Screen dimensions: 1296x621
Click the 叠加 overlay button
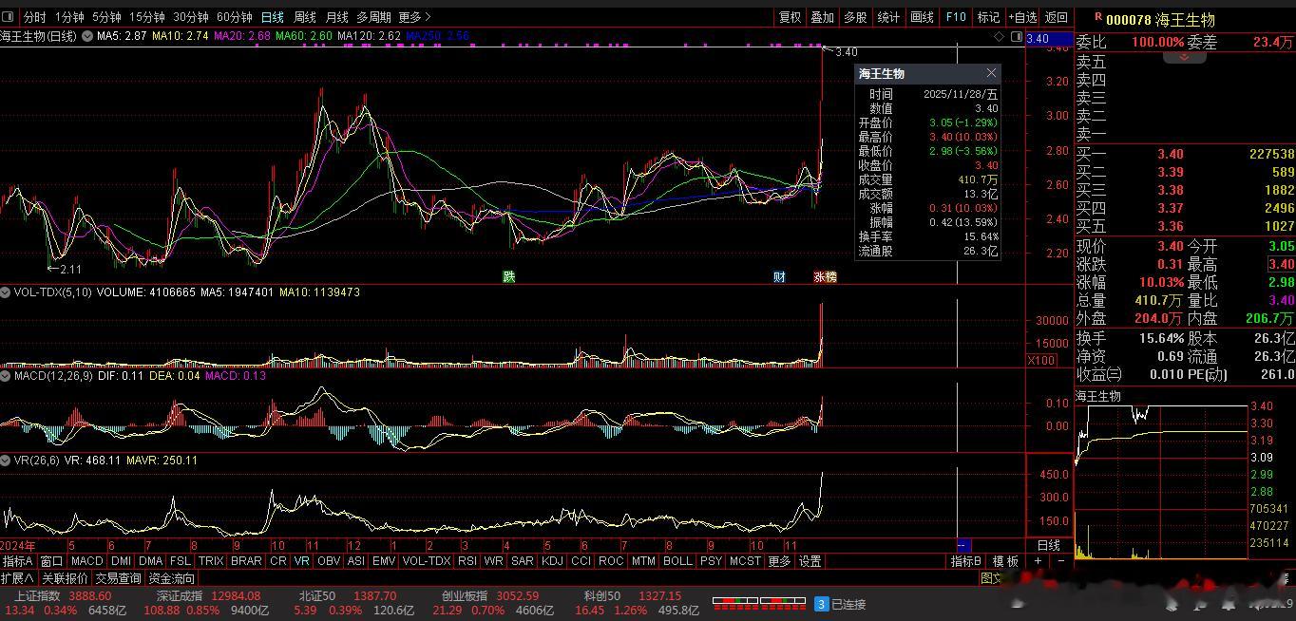822,17
